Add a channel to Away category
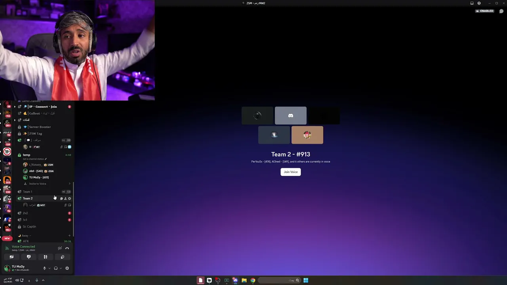This screenshot has width=507, height=285. click(69, 236)
